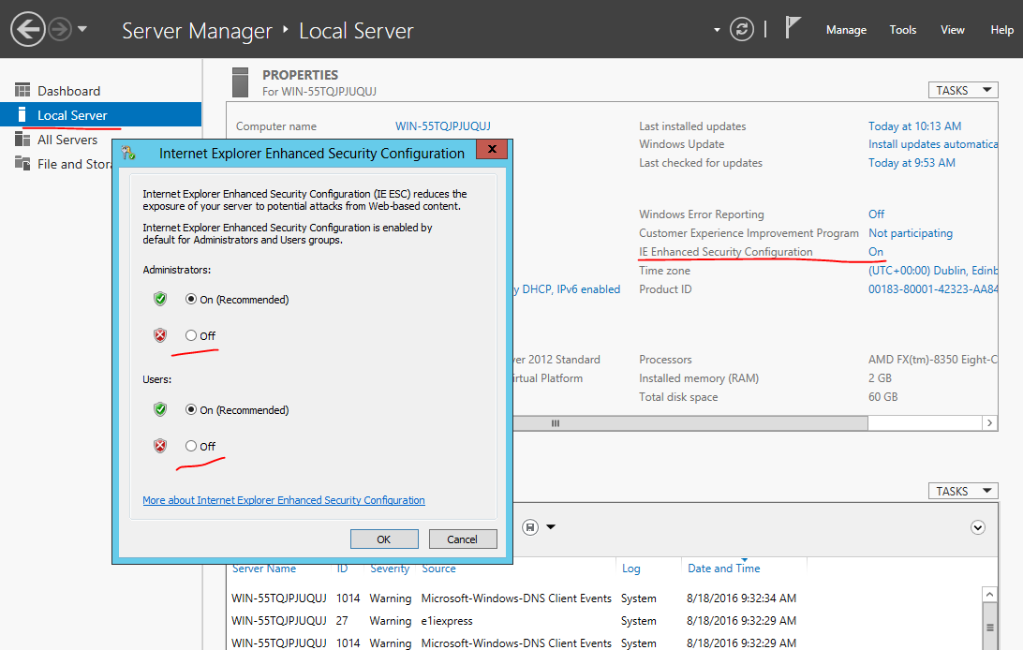Click the events list vertical scrollbar thumb
This screenshot has height=650, width=1023.
[989, 627]
